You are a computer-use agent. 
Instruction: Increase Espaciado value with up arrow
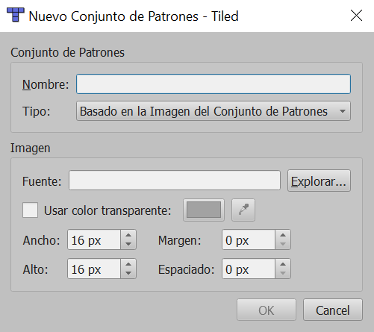(x=283, y=264)
